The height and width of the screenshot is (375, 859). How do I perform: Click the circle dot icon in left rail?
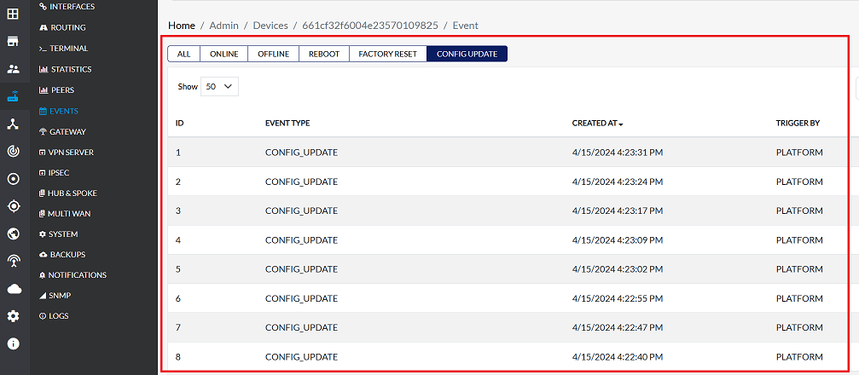[14, 179]
